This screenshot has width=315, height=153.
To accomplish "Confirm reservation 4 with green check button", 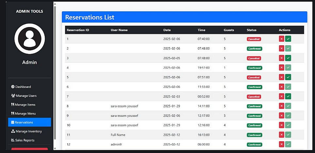I will coord(288,68).
